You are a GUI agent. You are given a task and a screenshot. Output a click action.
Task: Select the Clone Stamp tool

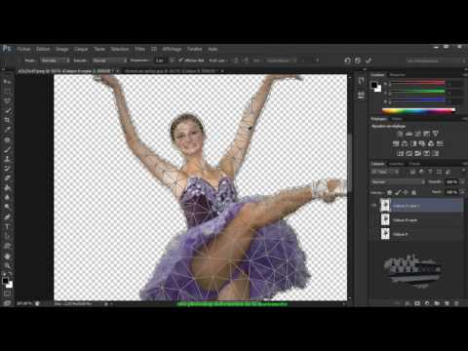7,159
